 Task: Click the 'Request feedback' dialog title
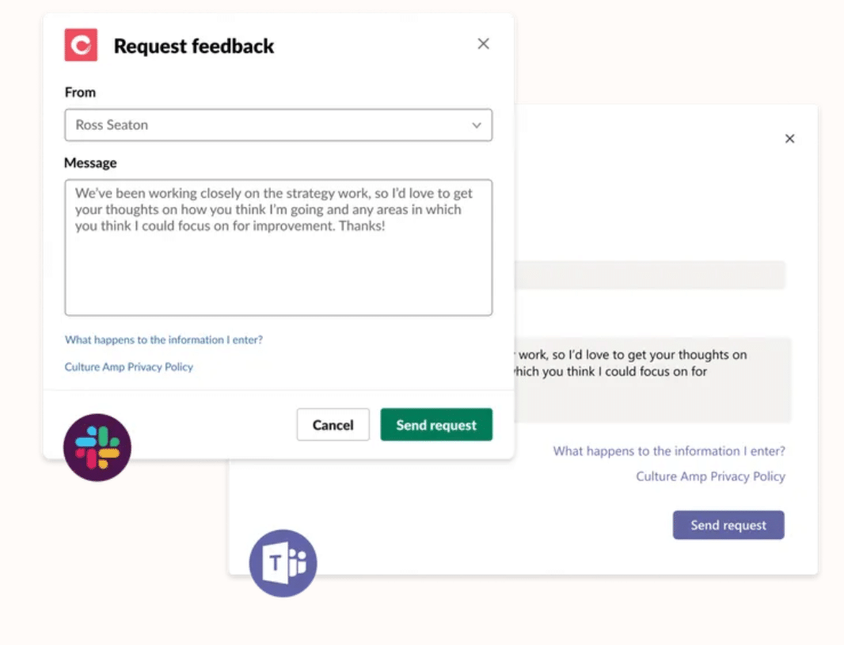(194, 46)
